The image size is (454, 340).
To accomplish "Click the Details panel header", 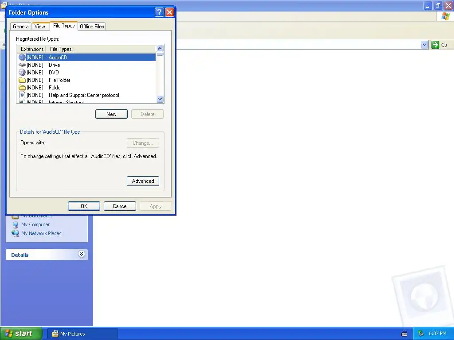I will [x=47, y=255].
